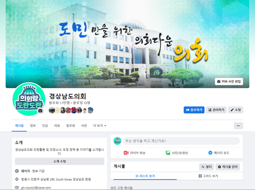Go to the 정보 tab

pyautogui.click(x=33, y=126)
